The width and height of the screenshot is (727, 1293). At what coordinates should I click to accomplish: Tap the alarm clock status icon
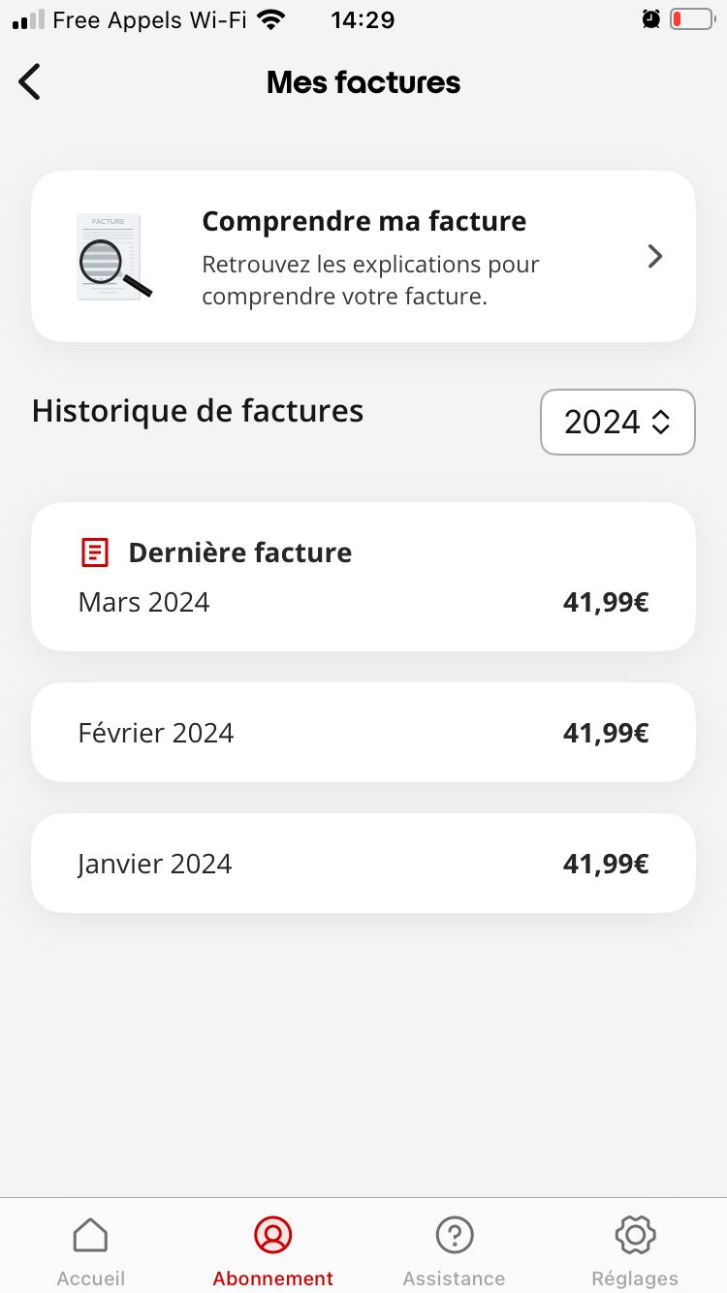651,19
